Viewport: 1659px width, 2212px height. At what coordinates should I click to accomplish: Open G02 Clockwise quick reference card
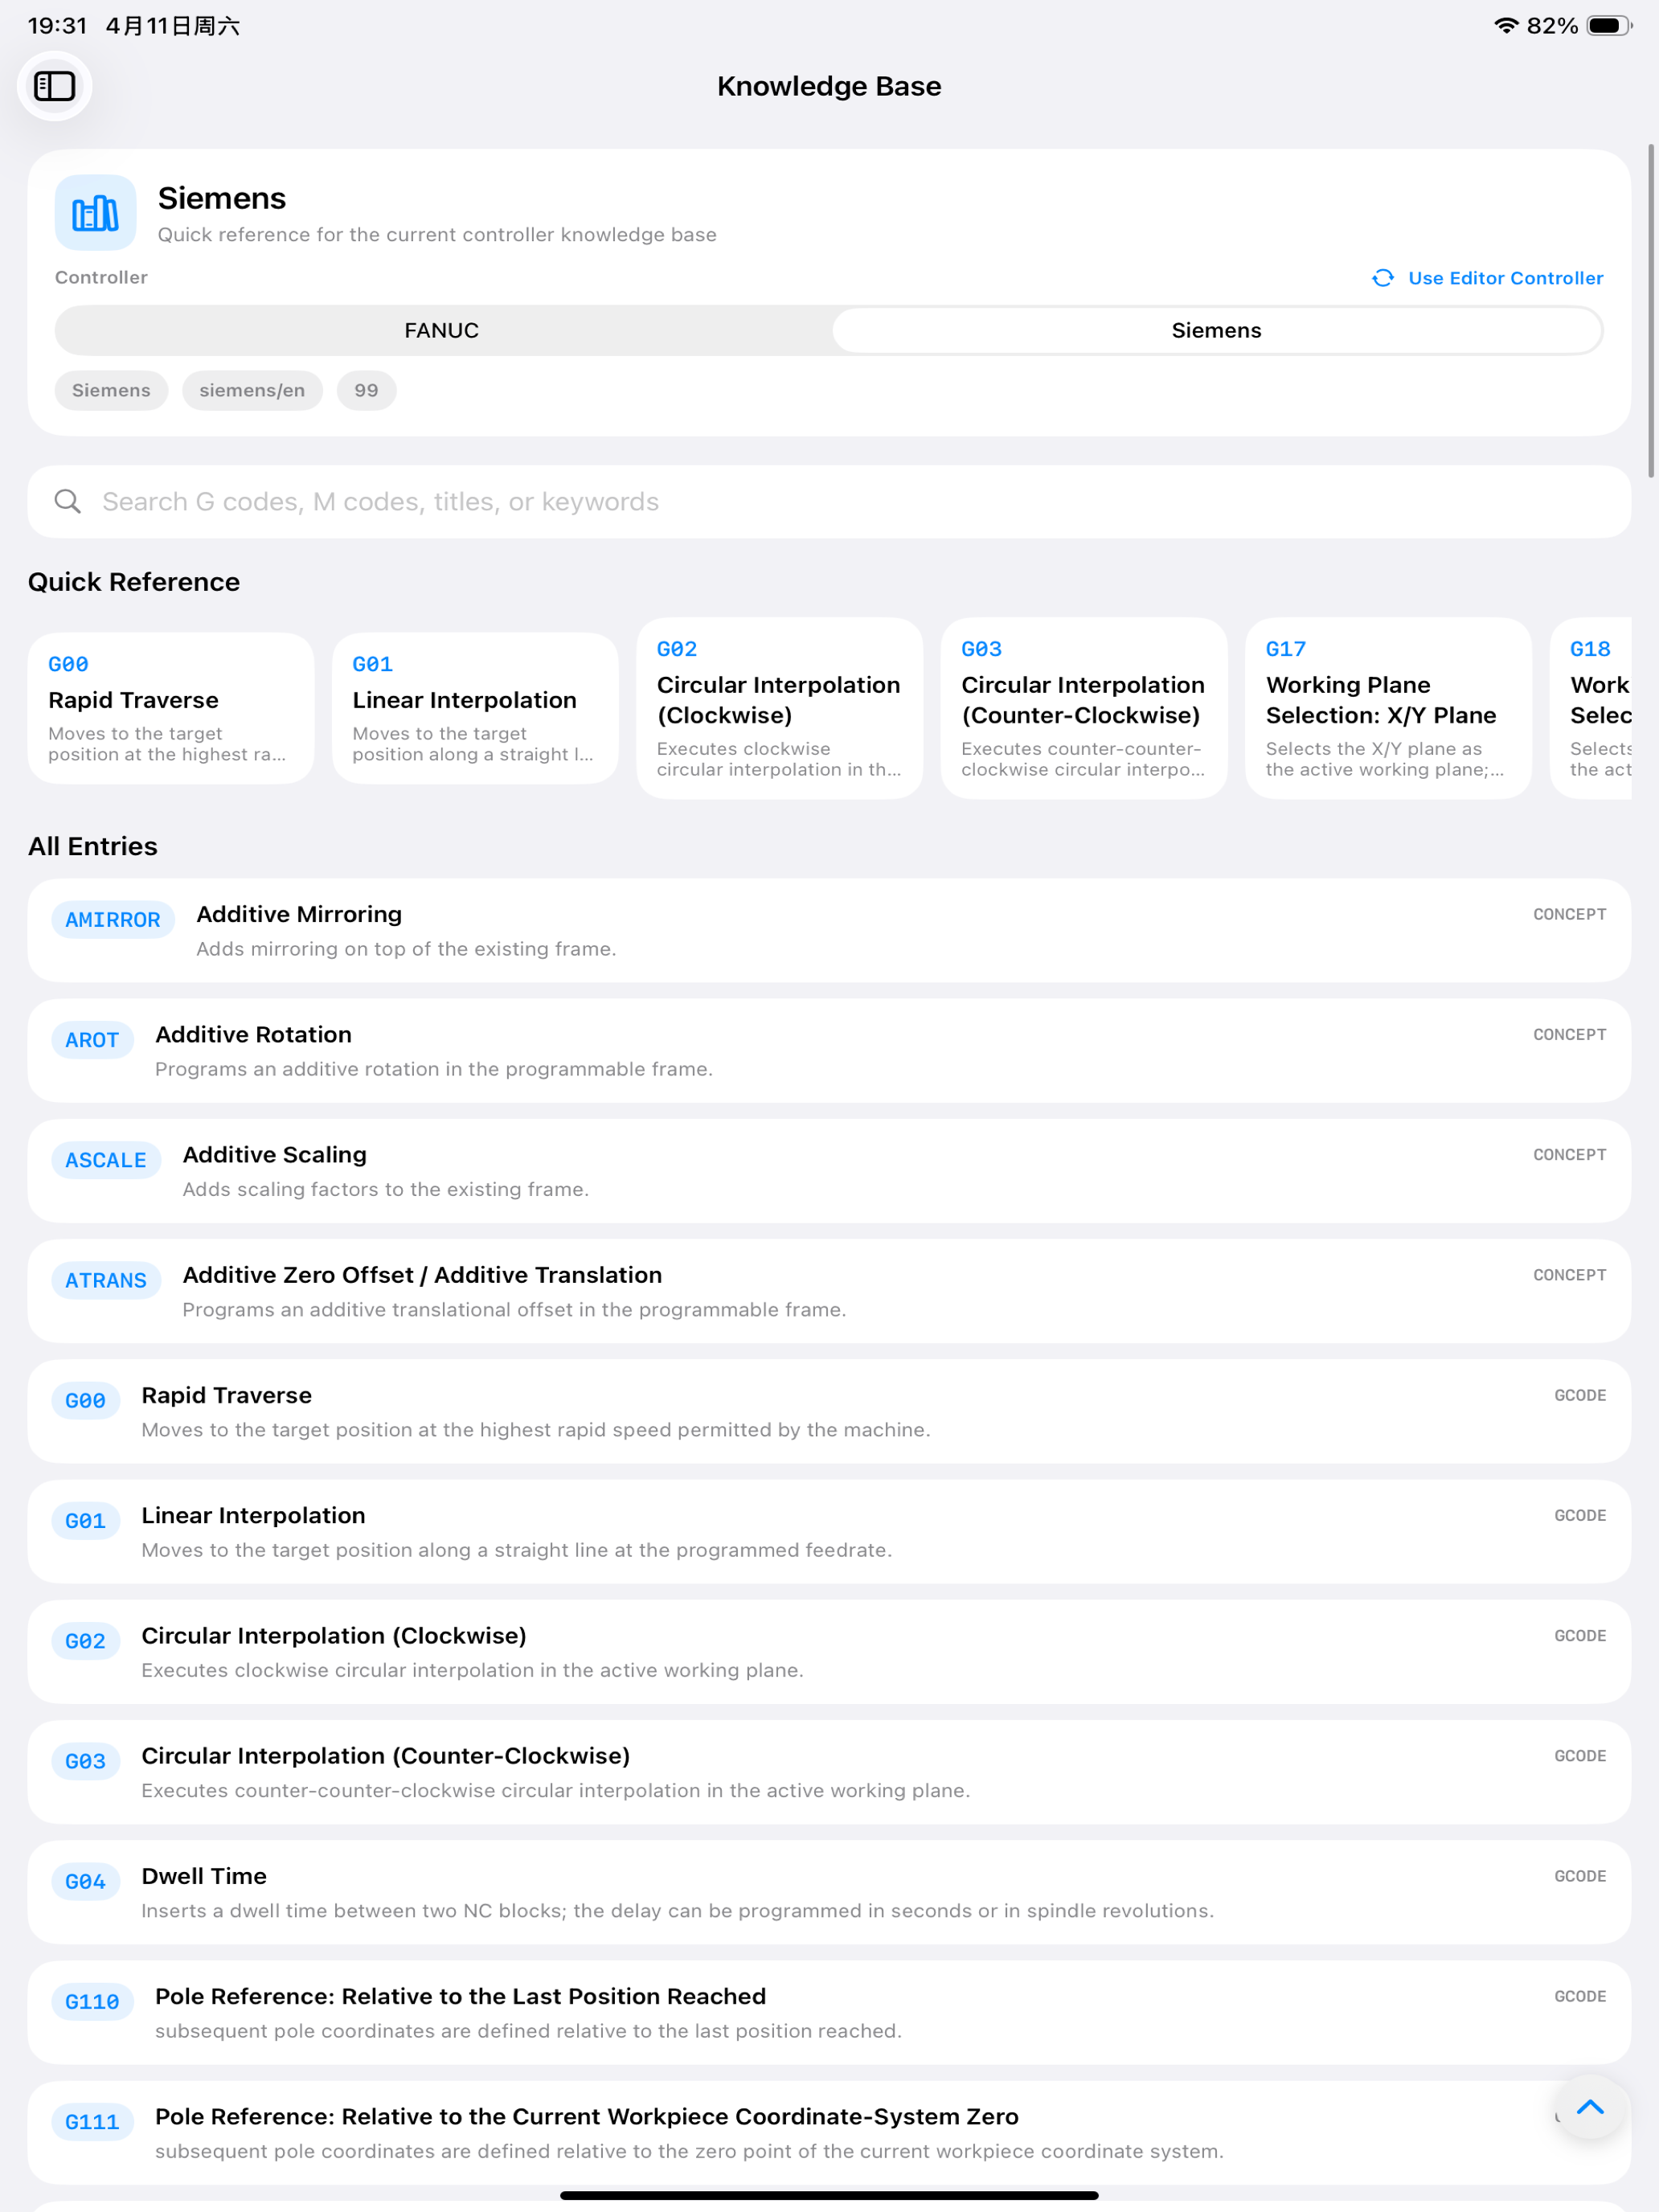(x=780, y=708)
